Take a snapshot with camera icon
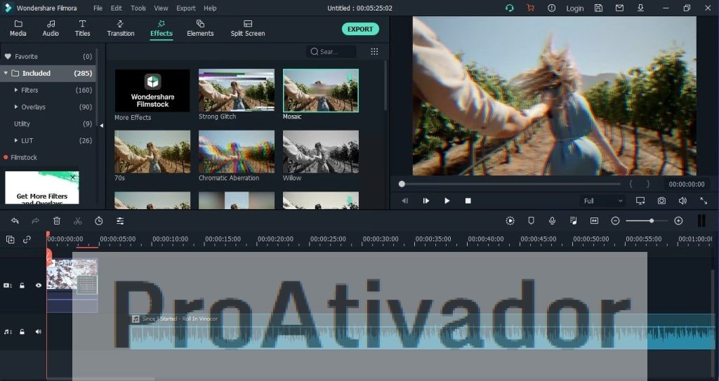The height and width of the screenshot is (381, 719). pos(661,201)
